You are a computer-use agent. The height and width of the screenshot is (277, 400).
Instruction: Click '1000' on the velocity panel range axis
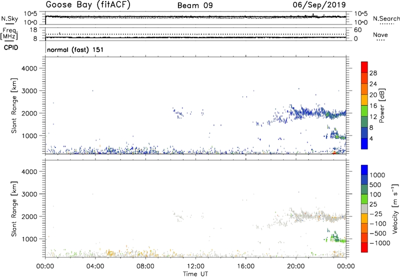[29, 239]
